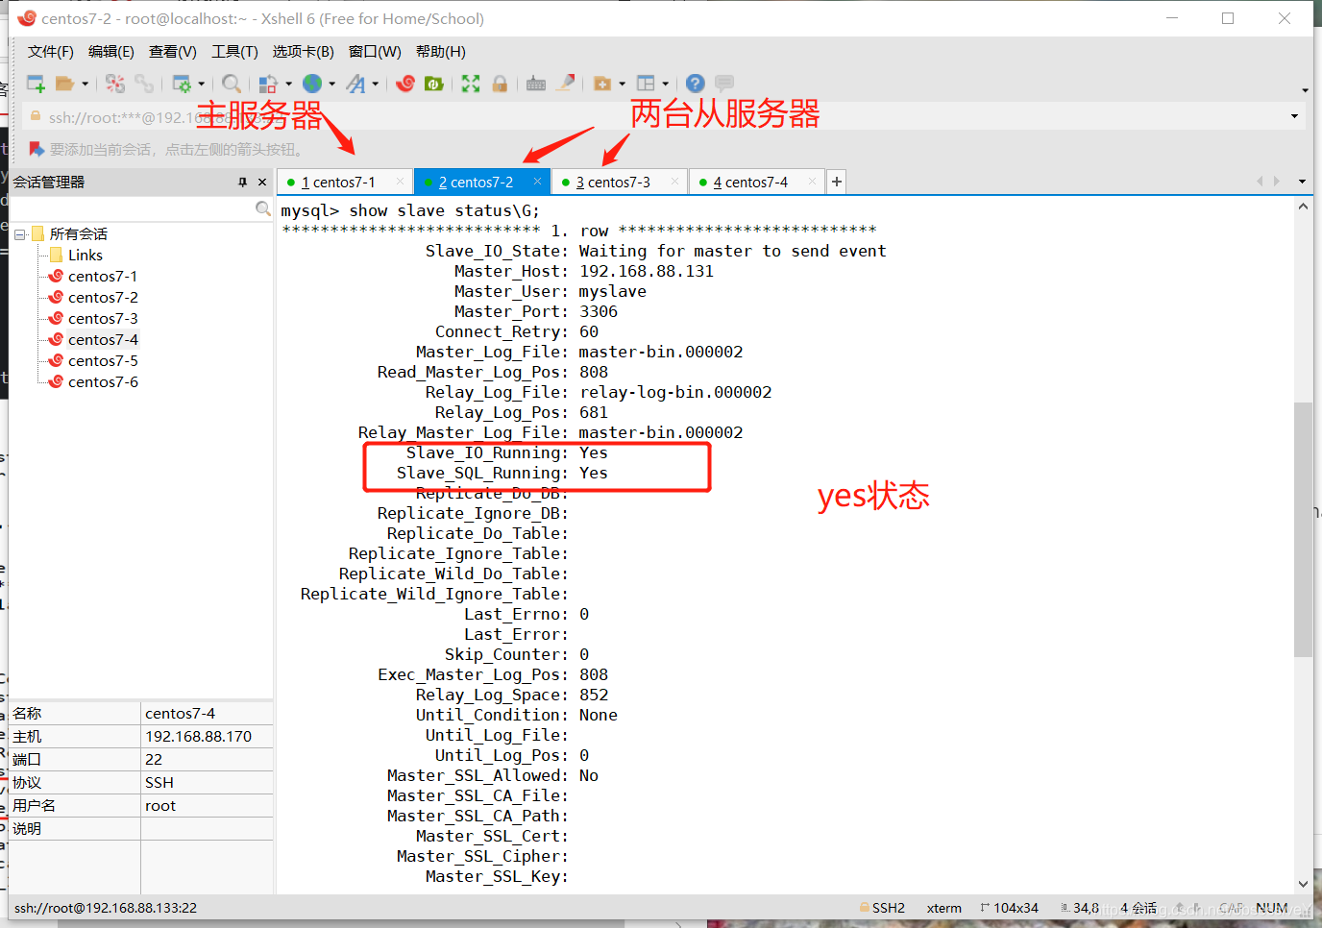Close the 会话管理器 panel

(x=261, y=182)
